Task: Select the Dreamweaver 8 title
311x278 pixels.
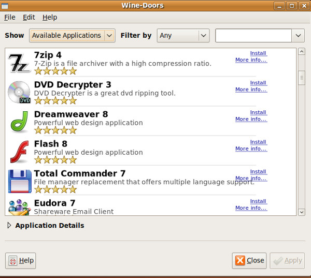Action: (71, 114)
